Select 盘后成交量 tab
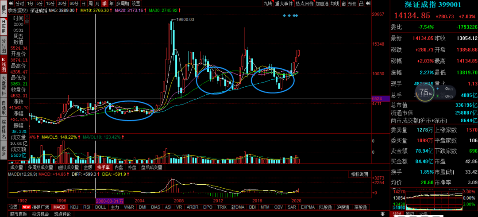 click(151, 167)
